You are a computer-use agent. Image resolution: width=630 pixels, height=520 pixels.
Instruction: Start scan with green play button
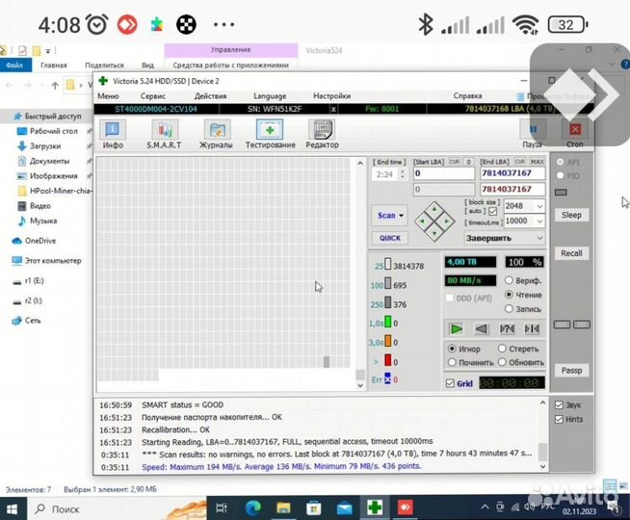[456, 329]
